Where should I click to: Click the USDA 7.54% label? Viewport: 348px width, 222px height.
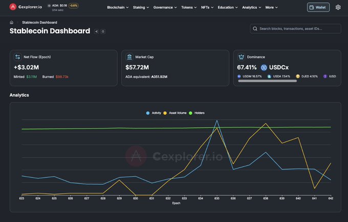coord(281,77)
